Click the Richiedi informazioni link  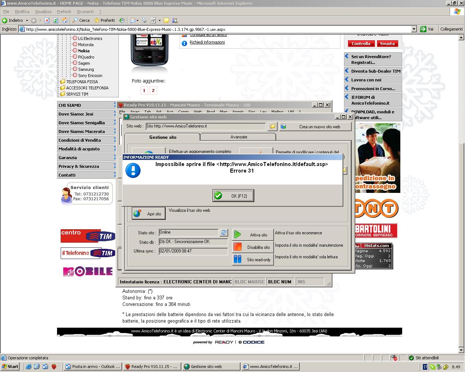(x=207, y=43)
